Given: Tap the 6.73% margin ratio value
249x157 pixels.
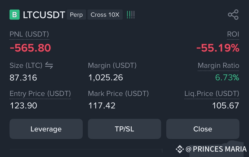Looking at the screenshot, I should click(227, 78).
